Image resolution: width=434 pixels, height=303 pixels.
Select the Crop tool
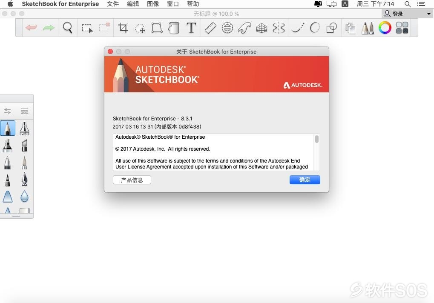pos(123,28)
